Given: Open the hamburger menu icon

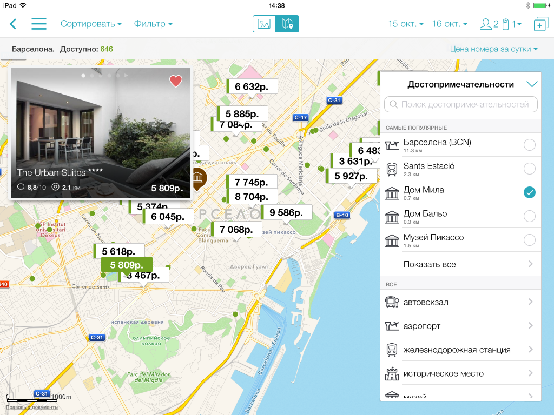Looking at the screenshot, I should point(39,24).
